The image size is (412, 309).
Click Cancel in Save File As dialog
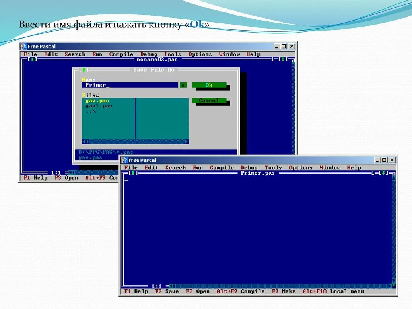[x=209, y=101]
